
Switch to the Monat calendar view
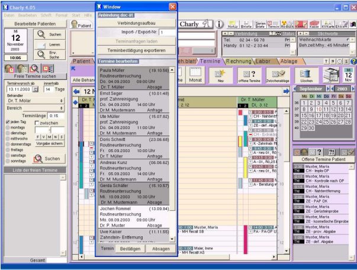(195, 75)
